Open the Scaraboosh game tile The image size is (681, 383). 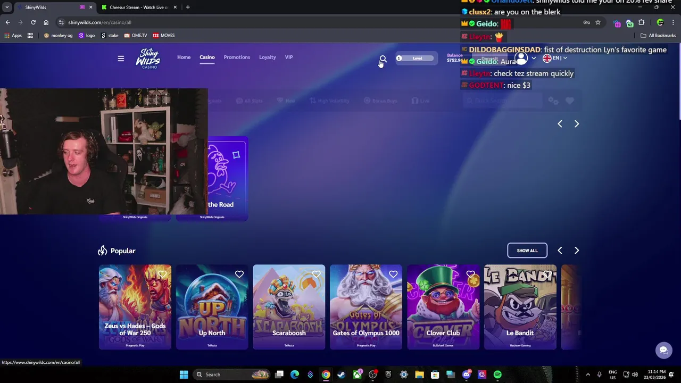[289, 307]
